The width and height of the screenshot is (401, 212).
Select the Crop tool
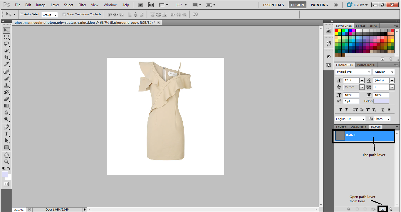[6, 57]
